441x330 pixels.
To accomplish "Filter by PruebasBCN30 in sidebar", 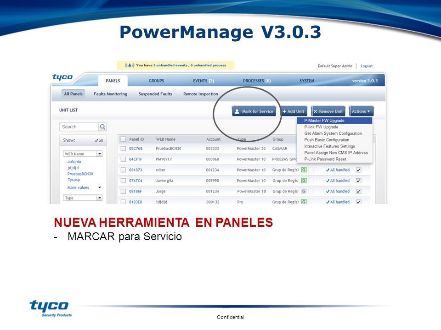I will tap(80, 174).
